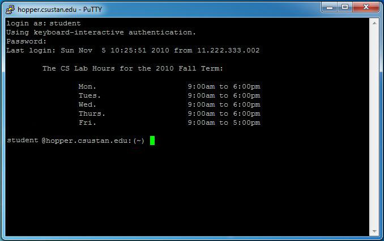Click the 'Wed.' day label
This screenshot has width=384, height=241.
87,104
